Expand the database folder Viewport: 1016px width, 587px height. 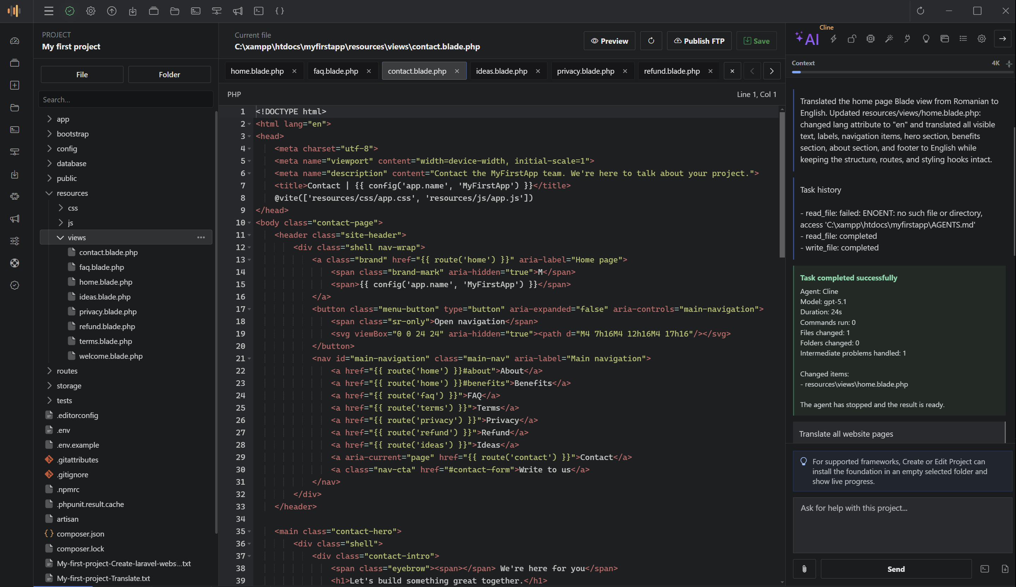49,163
